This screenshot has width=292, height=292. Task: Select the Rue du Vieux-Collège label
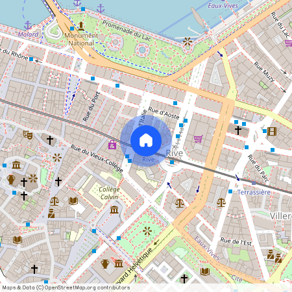97,158
